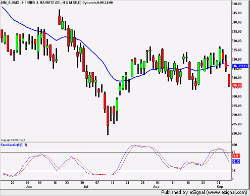
Task: Click the Aug month label
Action: click(x=156, y=187)
